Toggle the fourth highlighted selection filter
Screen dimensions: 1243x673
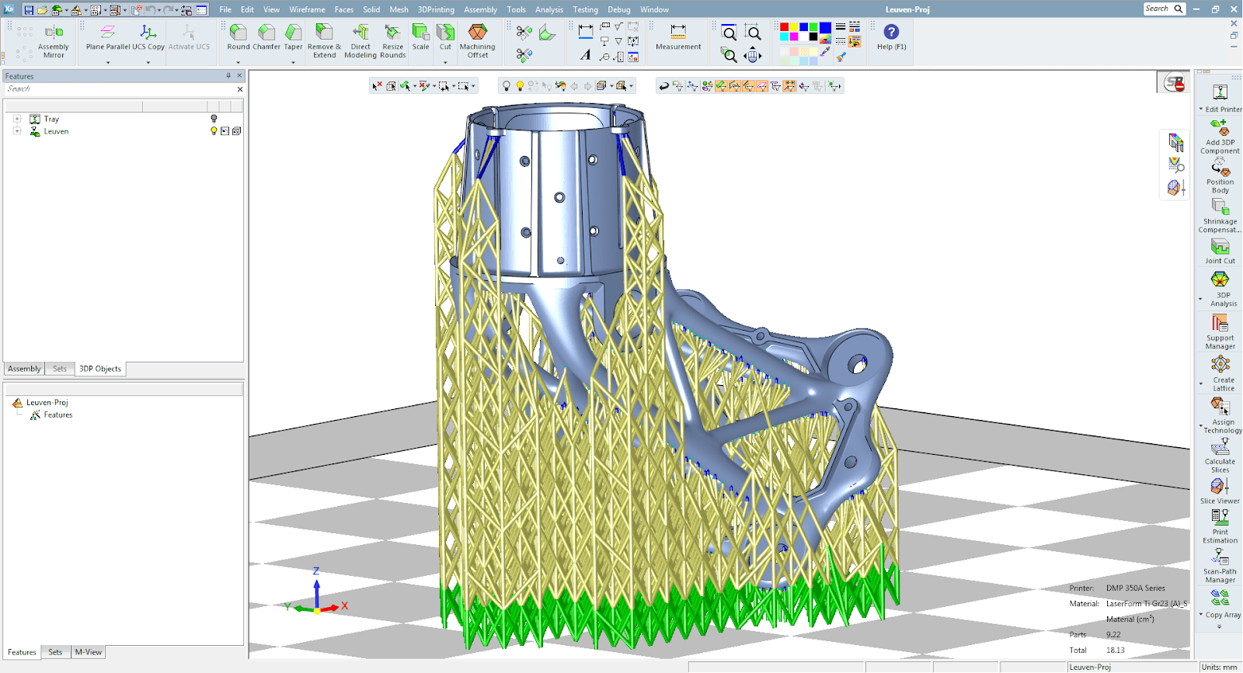[x=762, y=86]
